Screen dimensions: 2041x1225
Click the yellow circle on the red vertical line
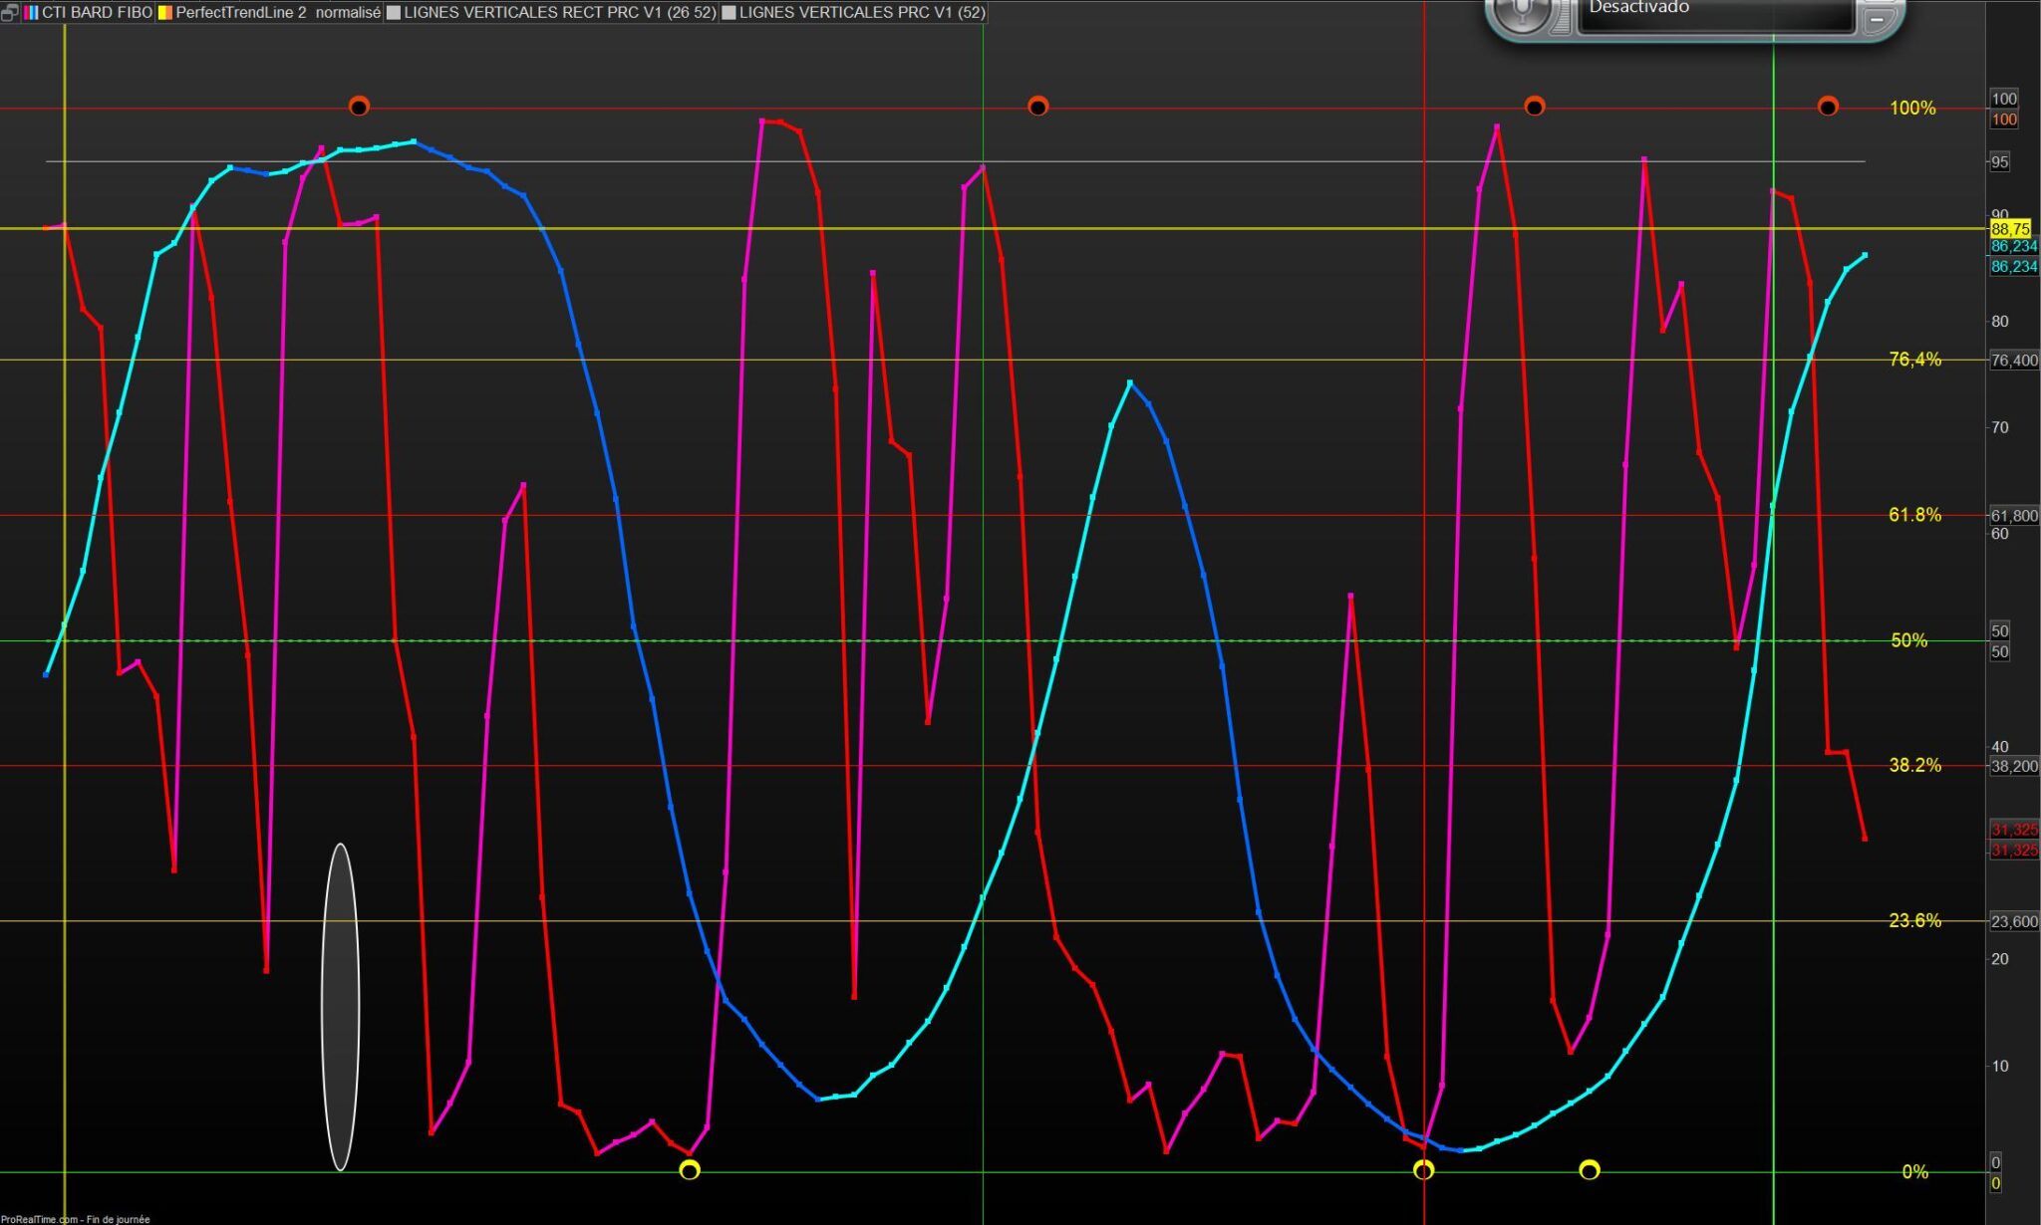coord(1423,1169)
